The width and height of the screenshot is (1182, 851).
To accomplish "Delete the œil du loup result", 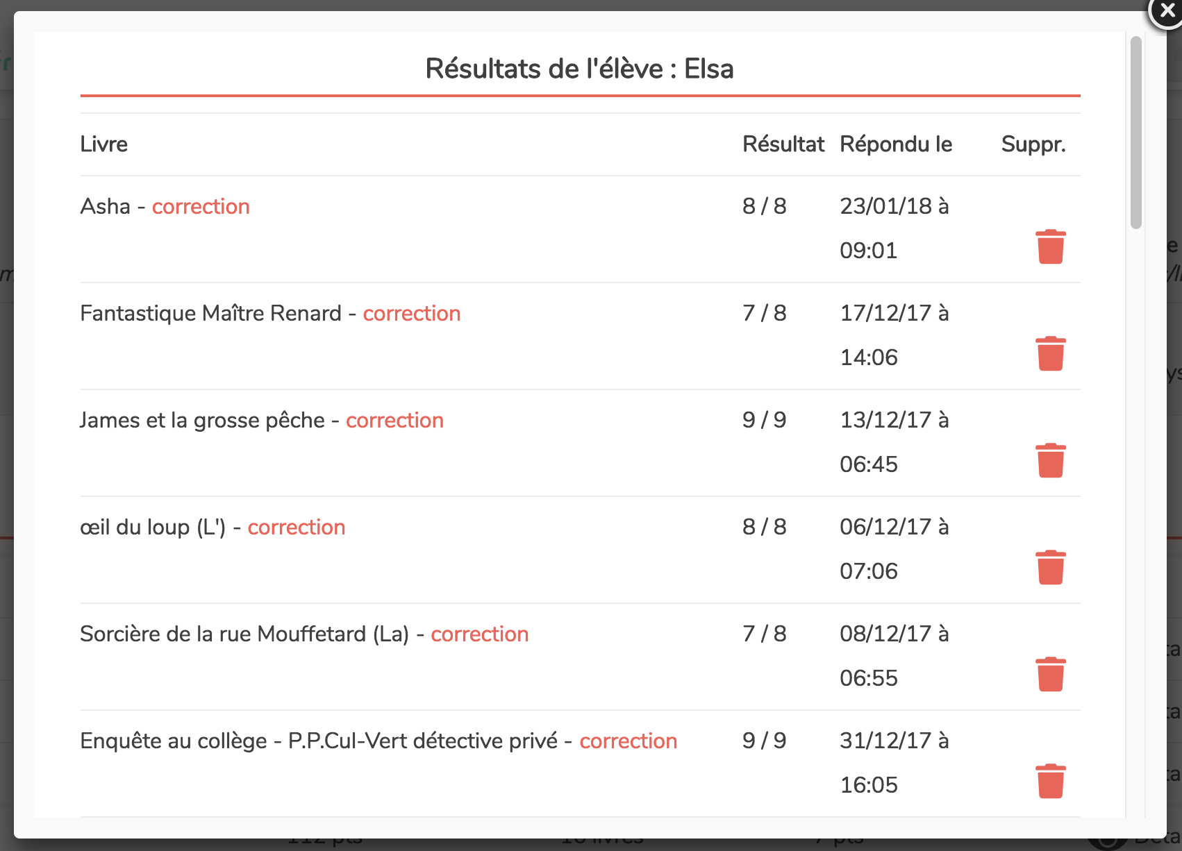I will pyautogui.click(x=1050, y=568).
